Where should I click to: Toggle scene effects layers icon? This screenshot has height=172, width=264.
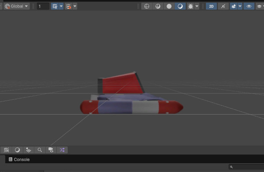(x=234, y=7)
